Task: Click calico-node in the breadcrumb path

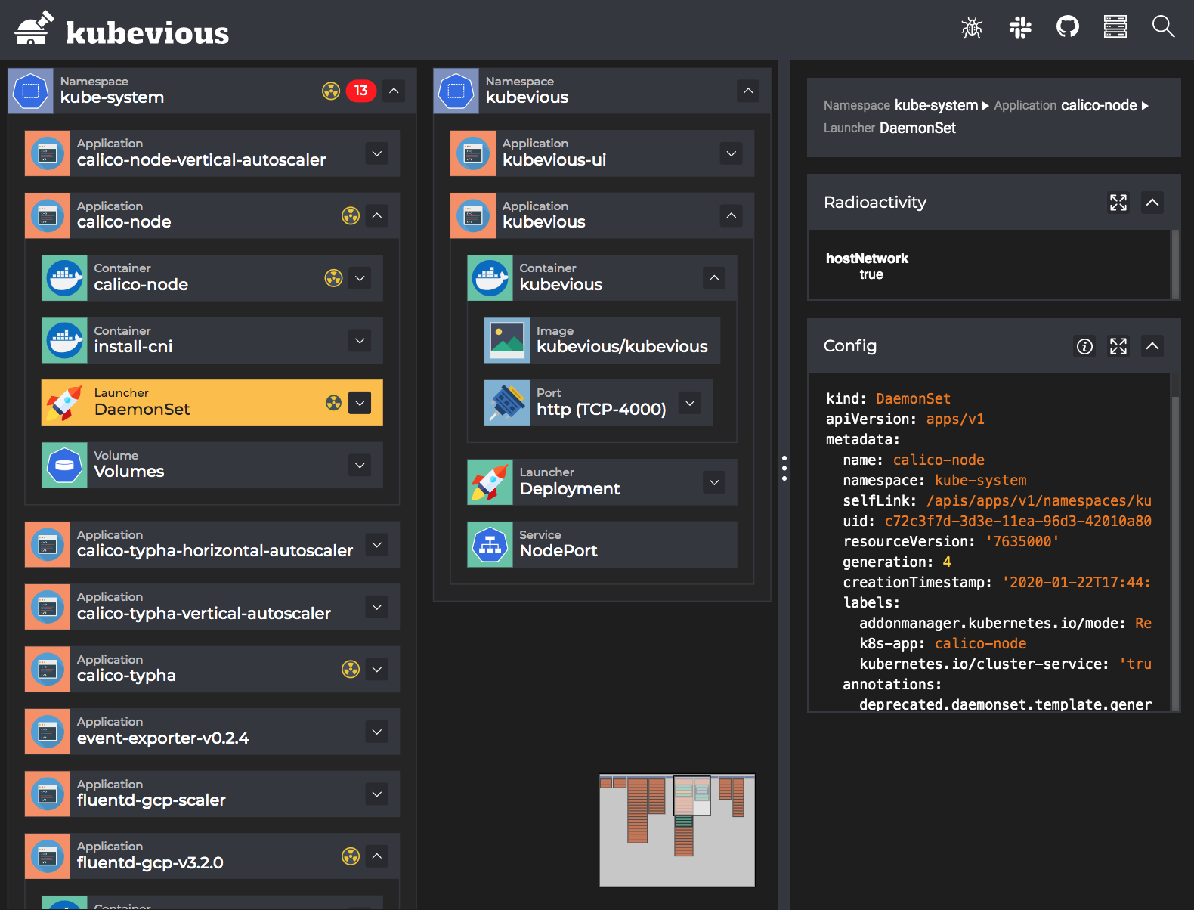Action: [1099, 106]
